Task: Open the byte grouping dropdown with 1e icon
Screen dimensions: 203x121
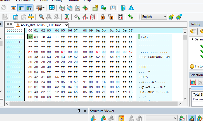Action: click(40, 8)
